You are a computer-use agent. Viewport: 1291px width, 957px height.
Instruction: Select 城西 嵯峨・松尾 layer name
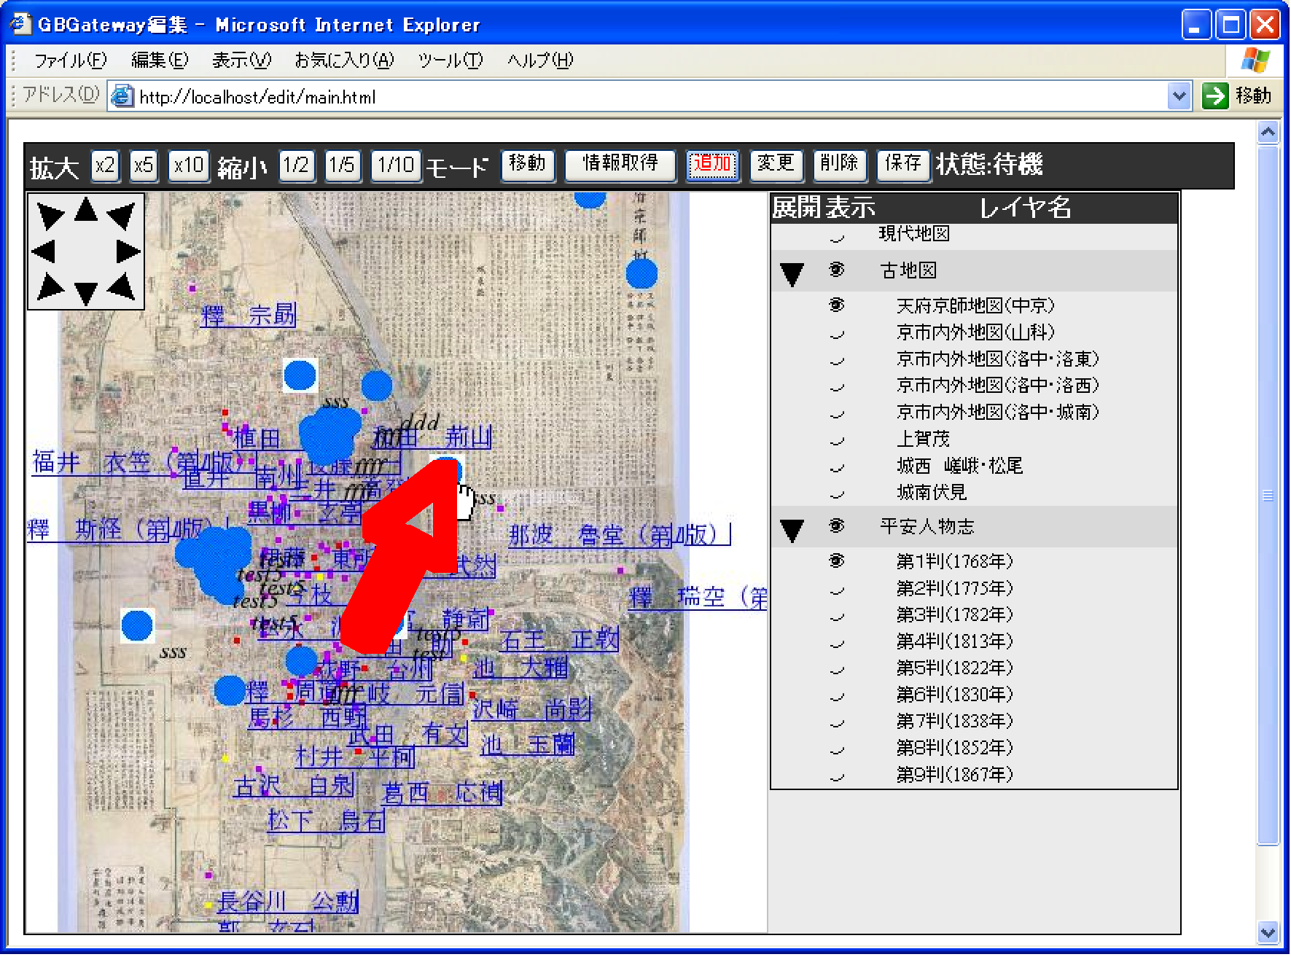coord(959,465)
